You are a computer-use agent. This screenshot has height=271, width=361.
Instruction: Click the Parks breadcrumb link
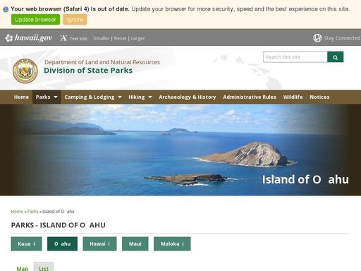[x=32, y=212]
